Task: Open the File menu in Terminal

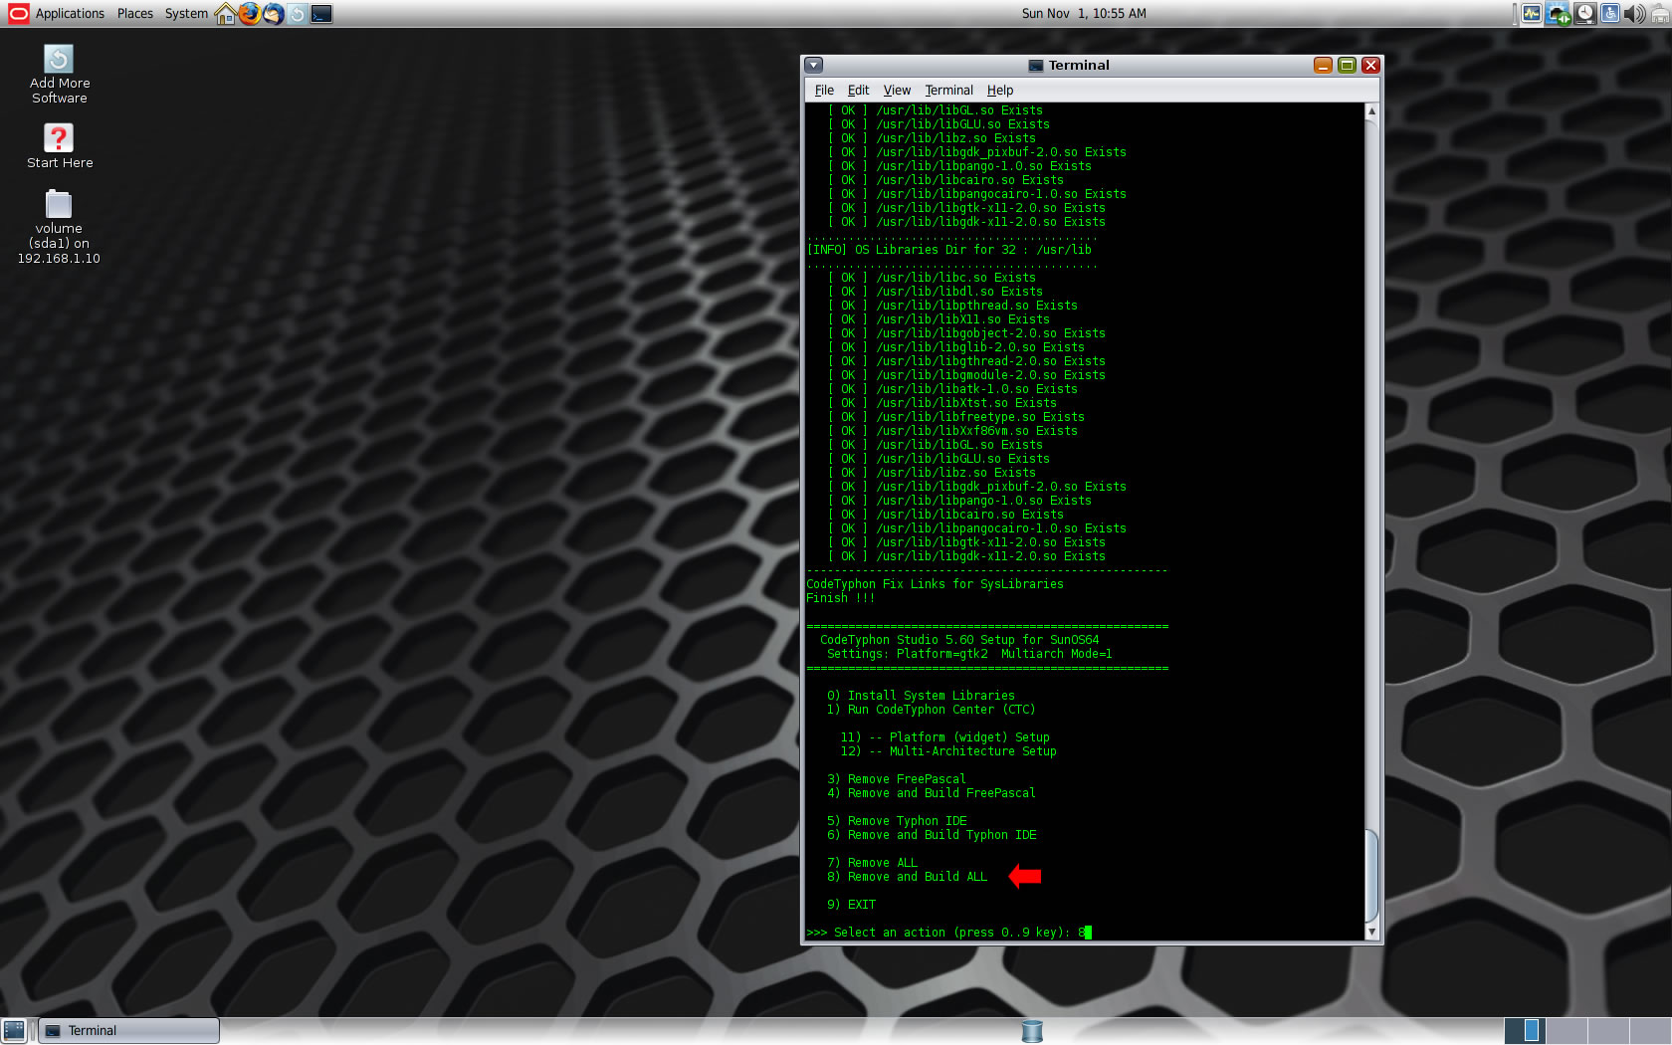Action: pos(824,90)
